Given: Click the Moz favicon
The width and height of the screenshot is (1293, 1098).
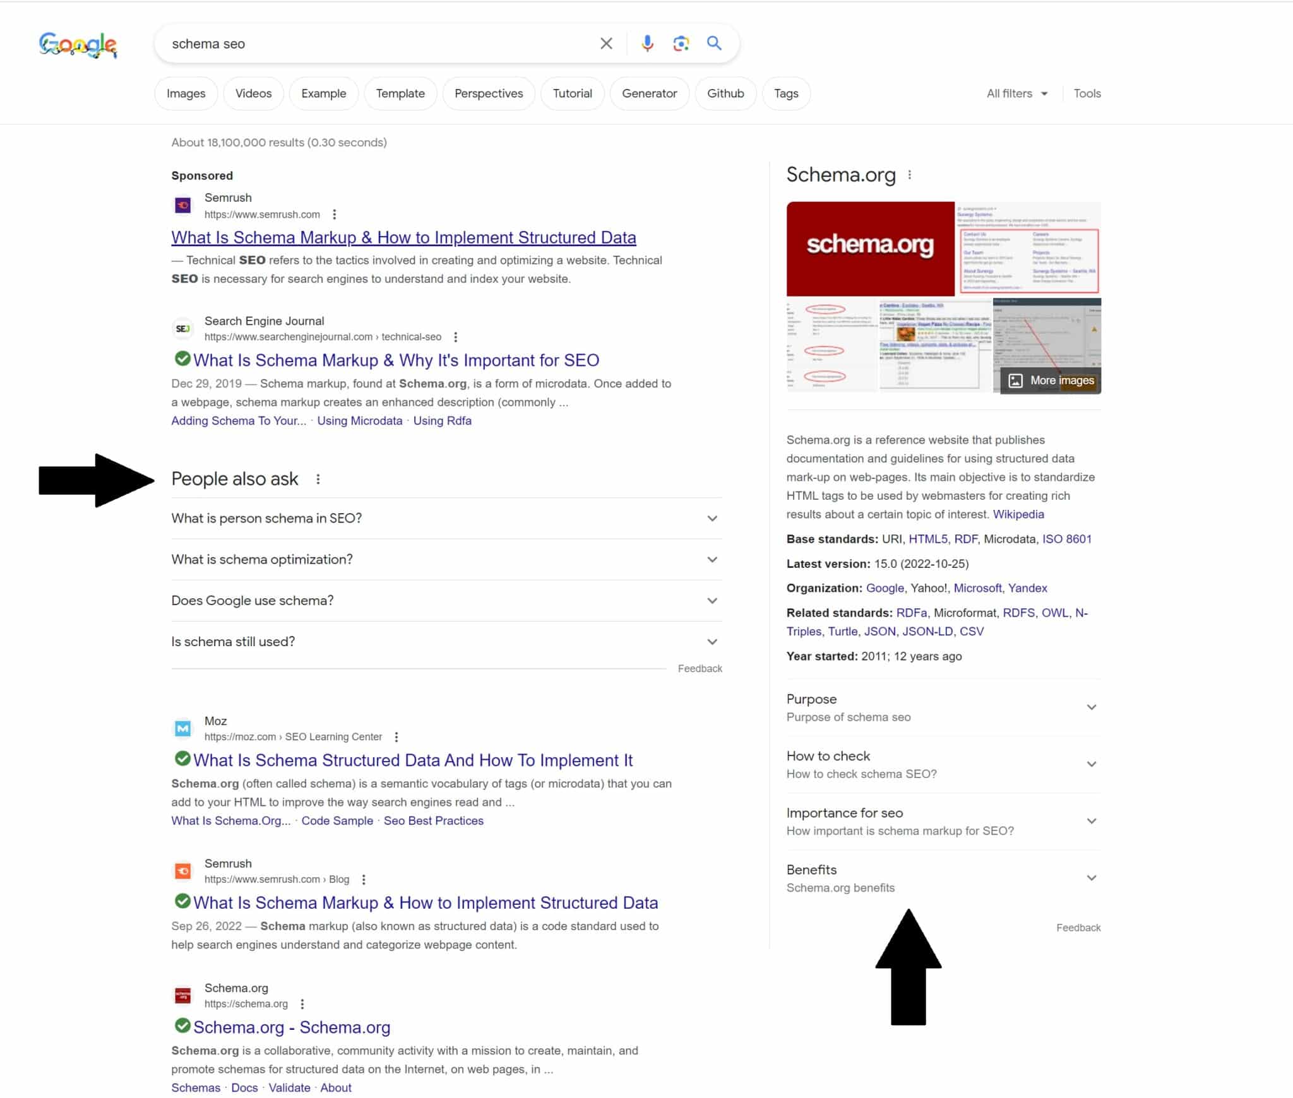Looking at the screenshot, I should click(182, 729).
